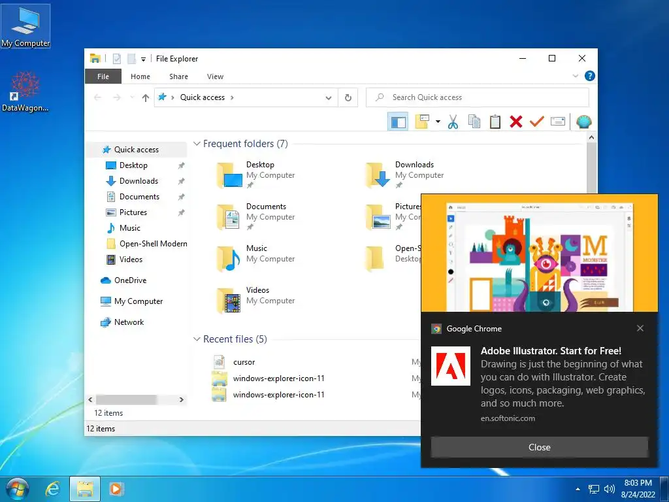Select OneDrive in the navigation pane
This screenshot has height=502, width=669.
[130, 280]
